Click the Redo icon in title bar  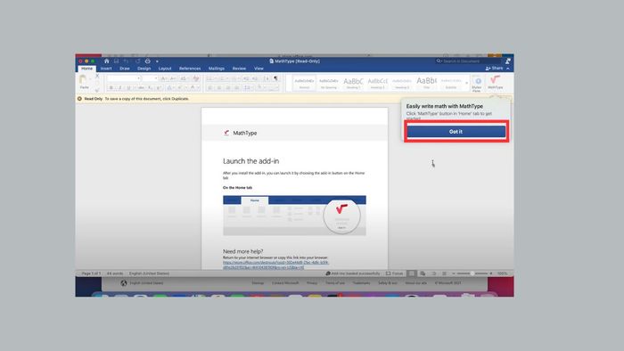pos(137,61)
